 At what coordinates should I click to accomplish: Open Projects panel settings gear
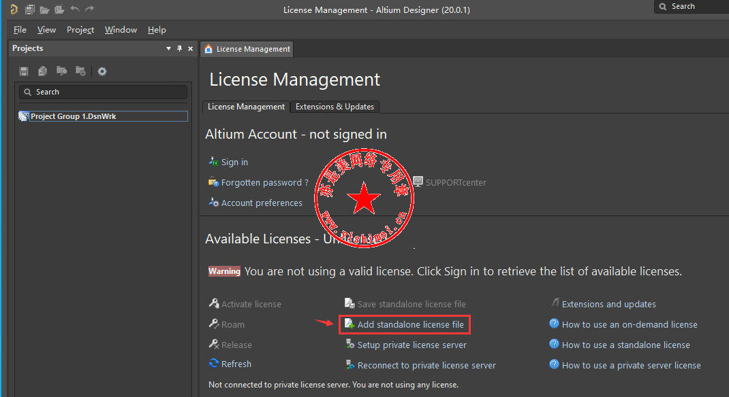point(102,71)
